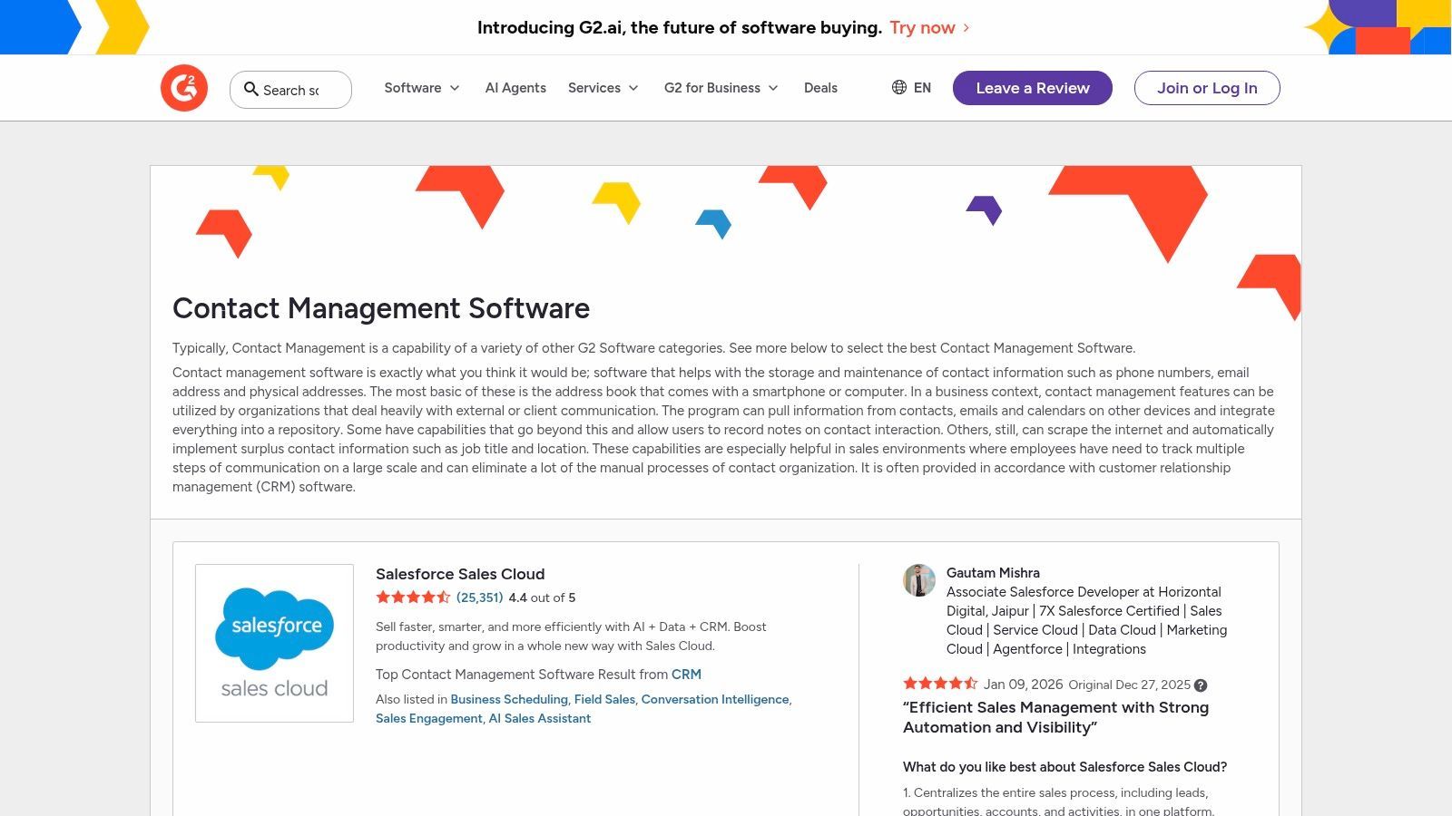Click the "Introducing G2.ai" banner text
Image resolution: width=1452 pixels, height=816 pixels.
click(x=680, y=27)
